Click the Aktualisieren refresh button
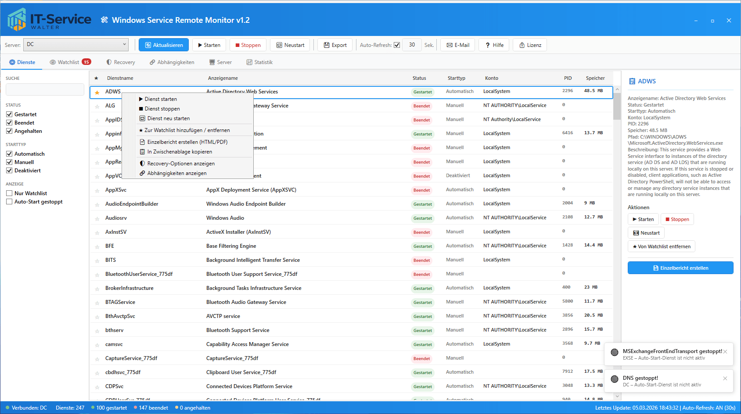This screenshot has height=414, width=741. pos(164,45)
